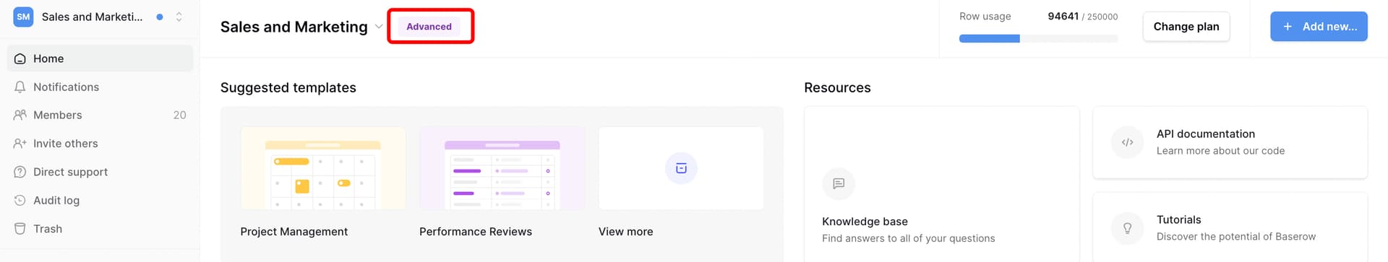This screenshot has width=1388, height=262.
Task: Click the API documentation code icon
Action: tap(1127, 142)
